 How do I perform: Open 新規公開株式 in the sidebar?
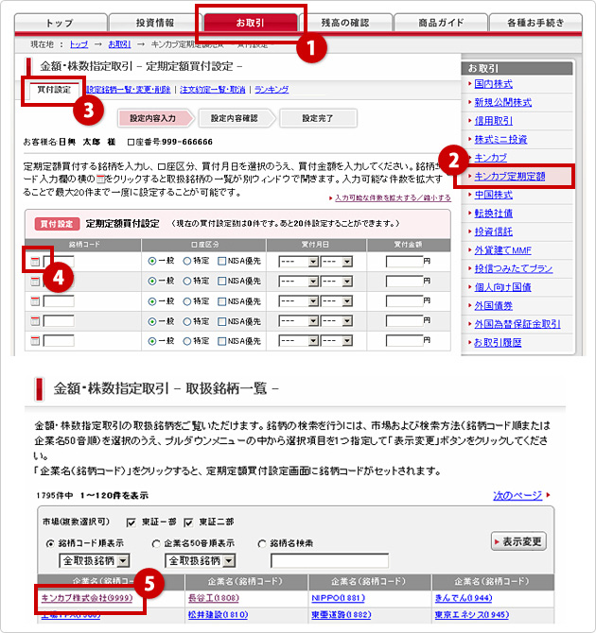tap(503, 103)
